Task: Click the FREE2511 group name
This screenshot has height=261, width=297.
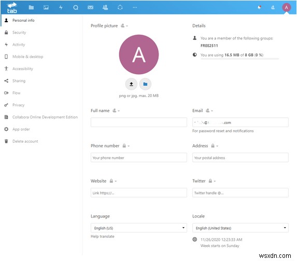Action: [x=209, y=46]
